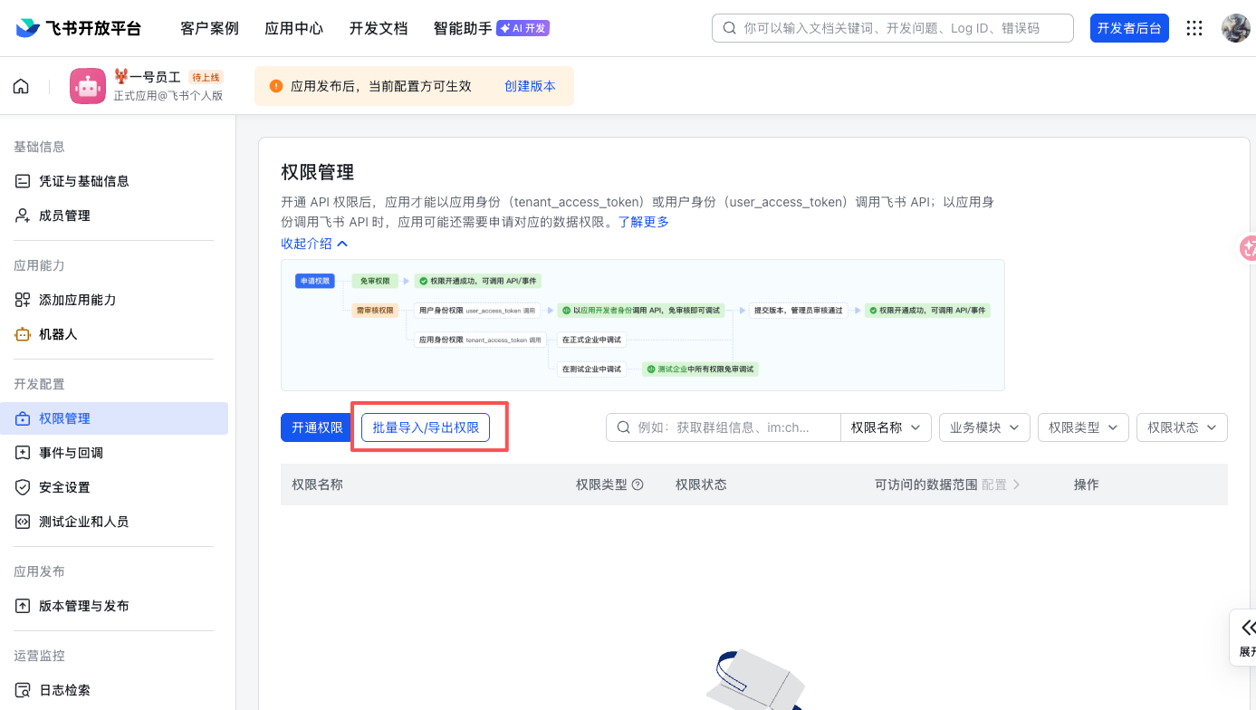Screen dimensions: 1256x710
Task: Open the 权限名称 filter dropdown
Action: tap(886, 427)
